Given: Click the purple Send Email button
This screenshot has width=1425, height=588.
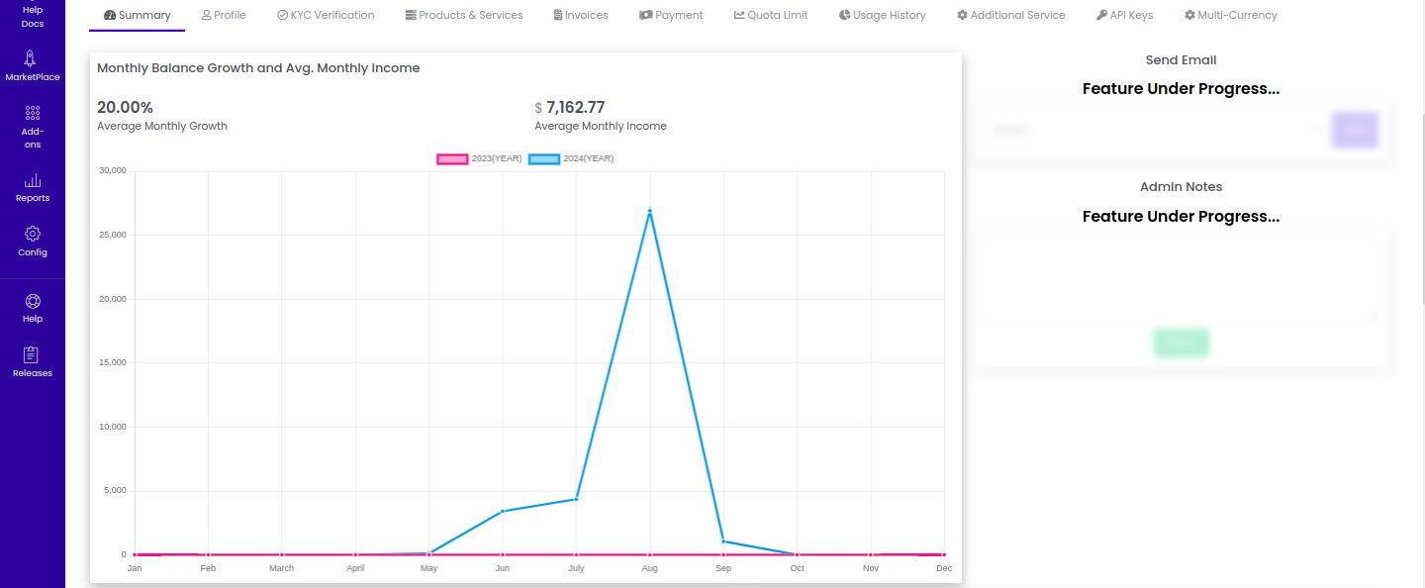Looking at the screenshot, I should (1355, 130).
